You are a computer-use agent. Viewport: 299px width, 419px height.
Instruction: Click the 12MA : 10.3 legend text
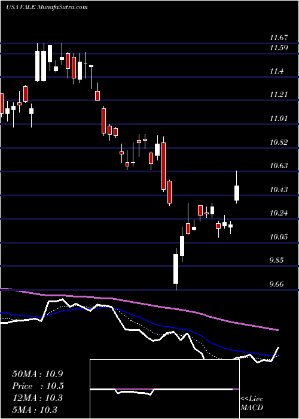tap(38, 398)
